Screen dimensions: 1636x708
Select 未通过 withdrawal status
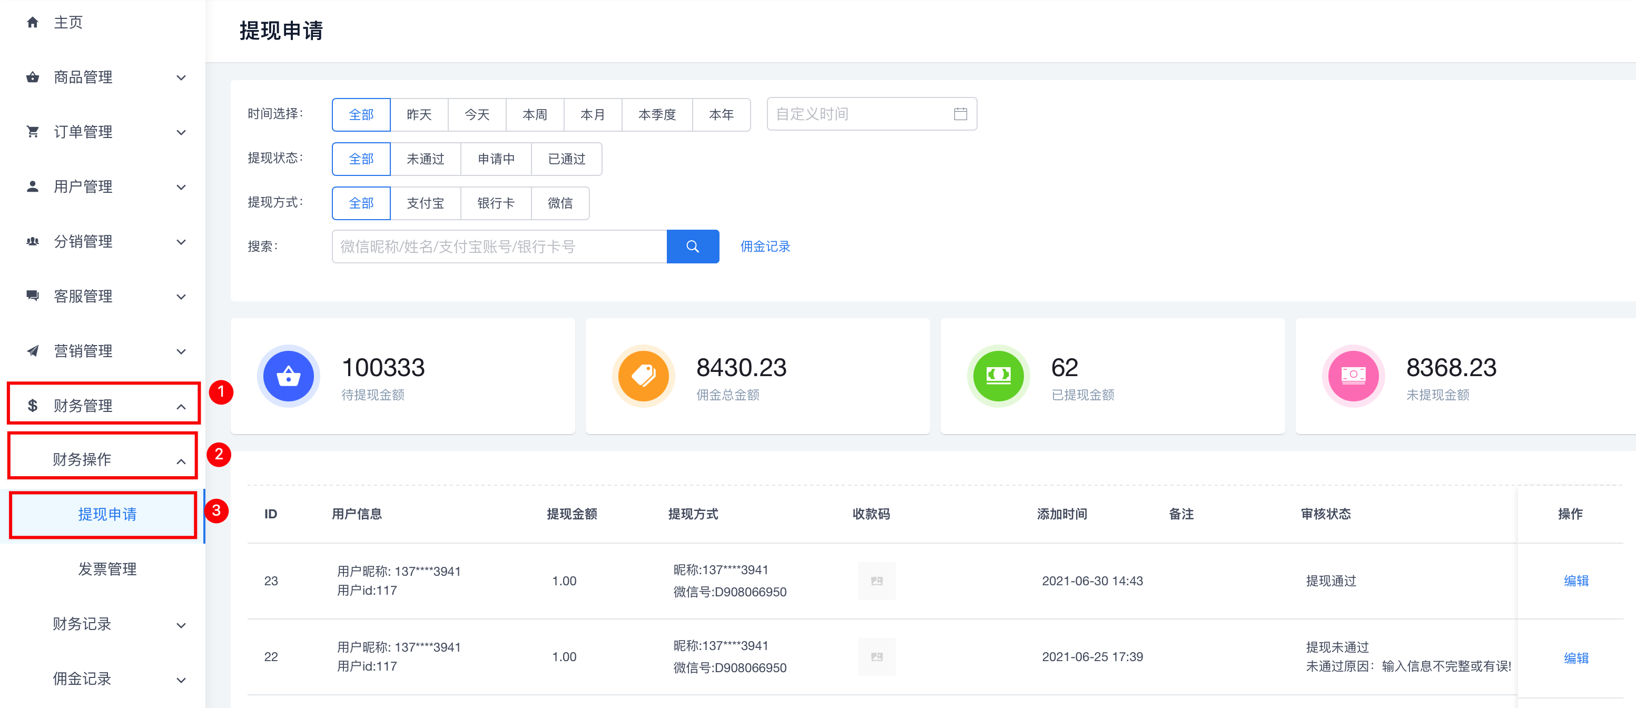point(426,159)
